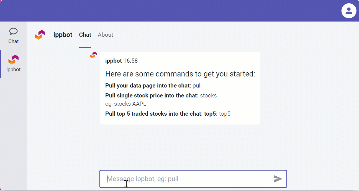
Task: Click the 'eg: stocks AAPL' example line
Action: (125, 104)
